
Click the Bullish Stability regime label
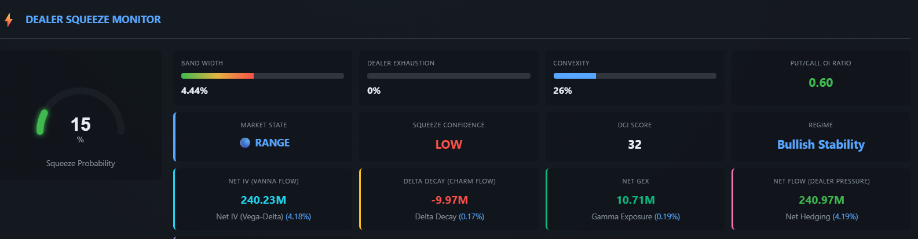tap(820, 145)
